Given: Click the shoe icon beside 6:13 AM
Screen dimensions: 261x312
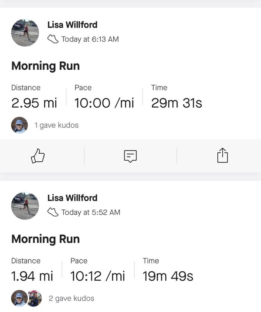Looking at the screenshot, I should coord(53,39).
